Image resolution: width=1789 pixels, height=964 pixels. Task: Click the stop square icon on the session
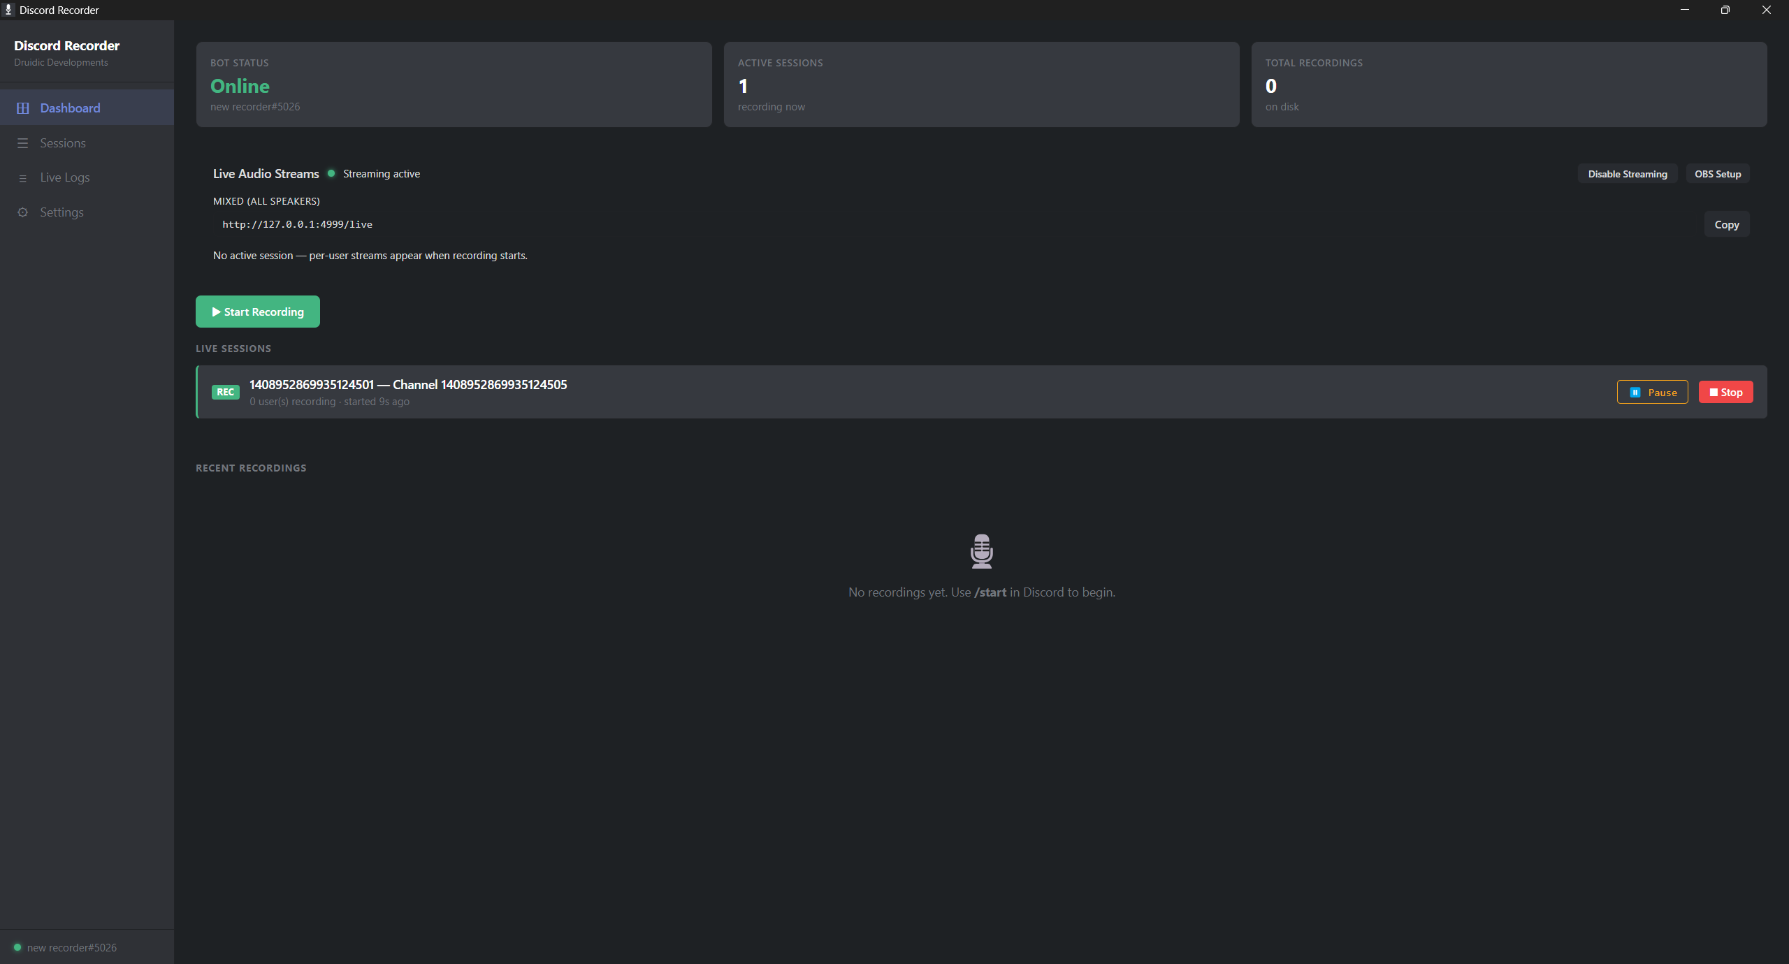(x=1712, y=392)
